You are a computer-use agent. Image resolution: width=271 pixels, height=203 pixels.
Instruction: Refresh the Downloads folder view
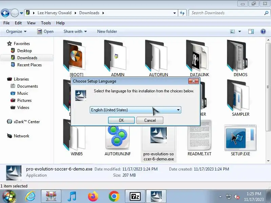(x=182, y=13)
